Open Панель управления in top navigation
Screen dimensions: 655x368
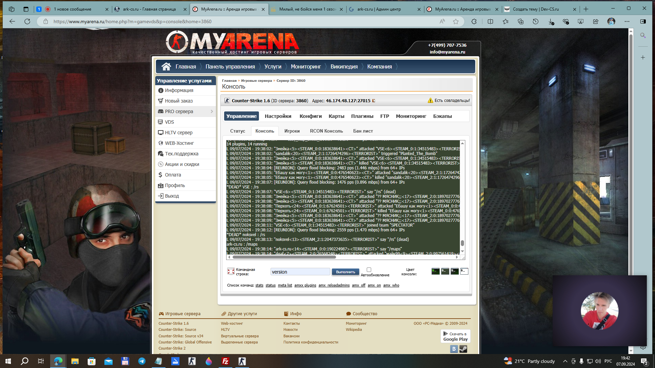click(230, 66)
